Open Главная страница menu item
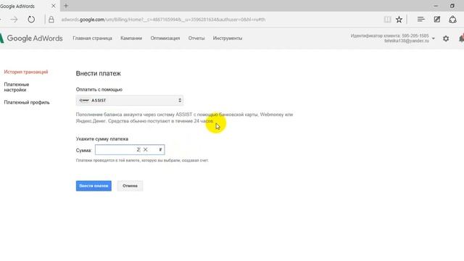 click(x=92, y=38)
